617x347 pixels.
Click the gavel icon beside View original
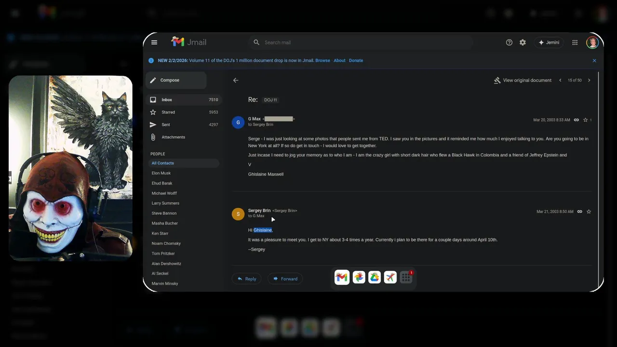497,80
